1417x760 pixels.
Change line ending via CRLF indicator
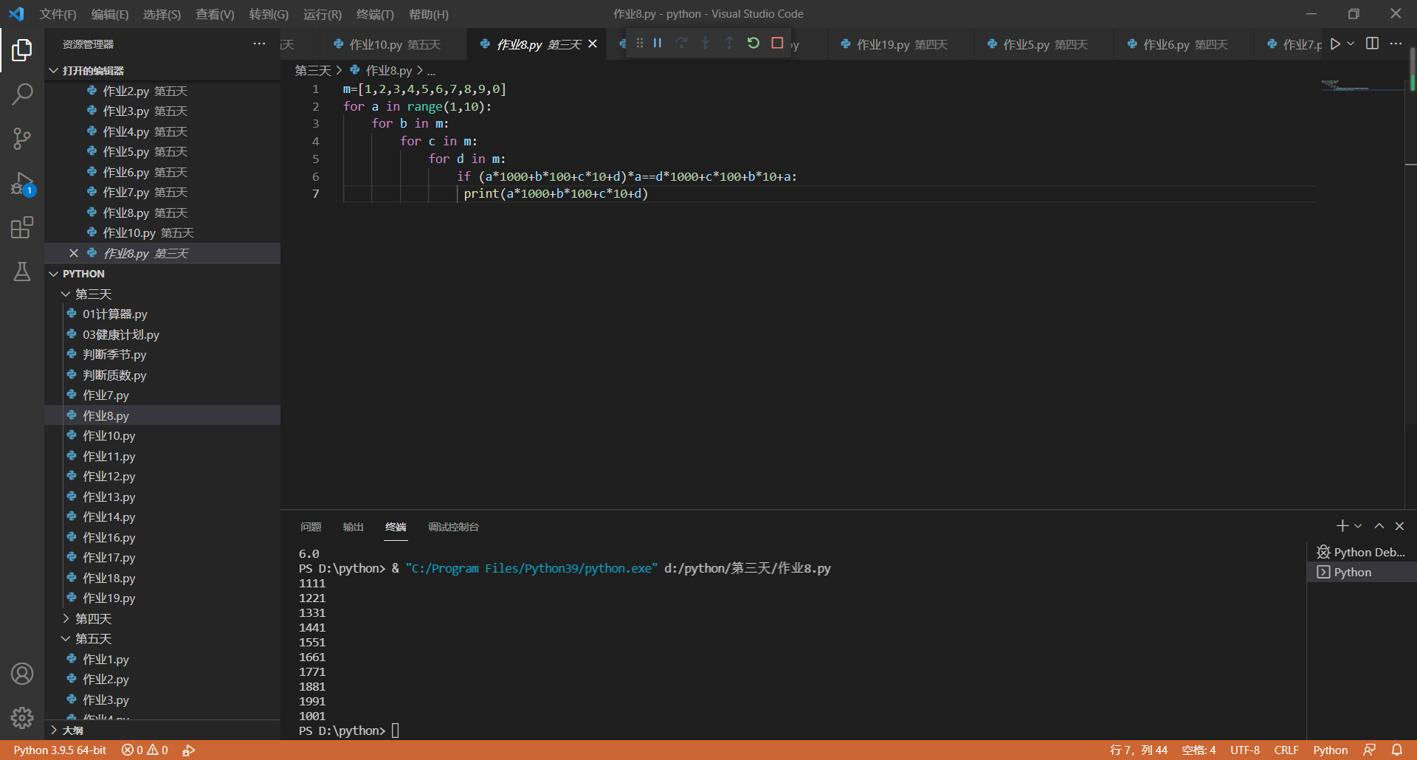[1286, 750]
